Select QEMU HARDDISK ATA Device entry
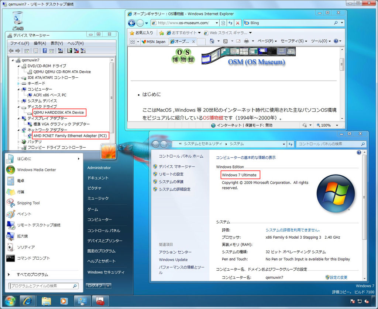Viewport: 378px width, 309px height. tap(59, 113)
